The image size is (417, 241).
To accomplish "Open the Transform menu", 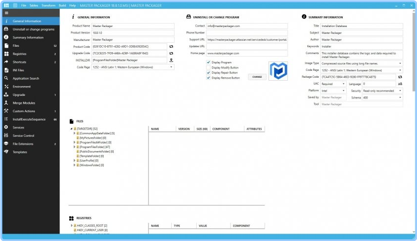I will tap(48, 5).
